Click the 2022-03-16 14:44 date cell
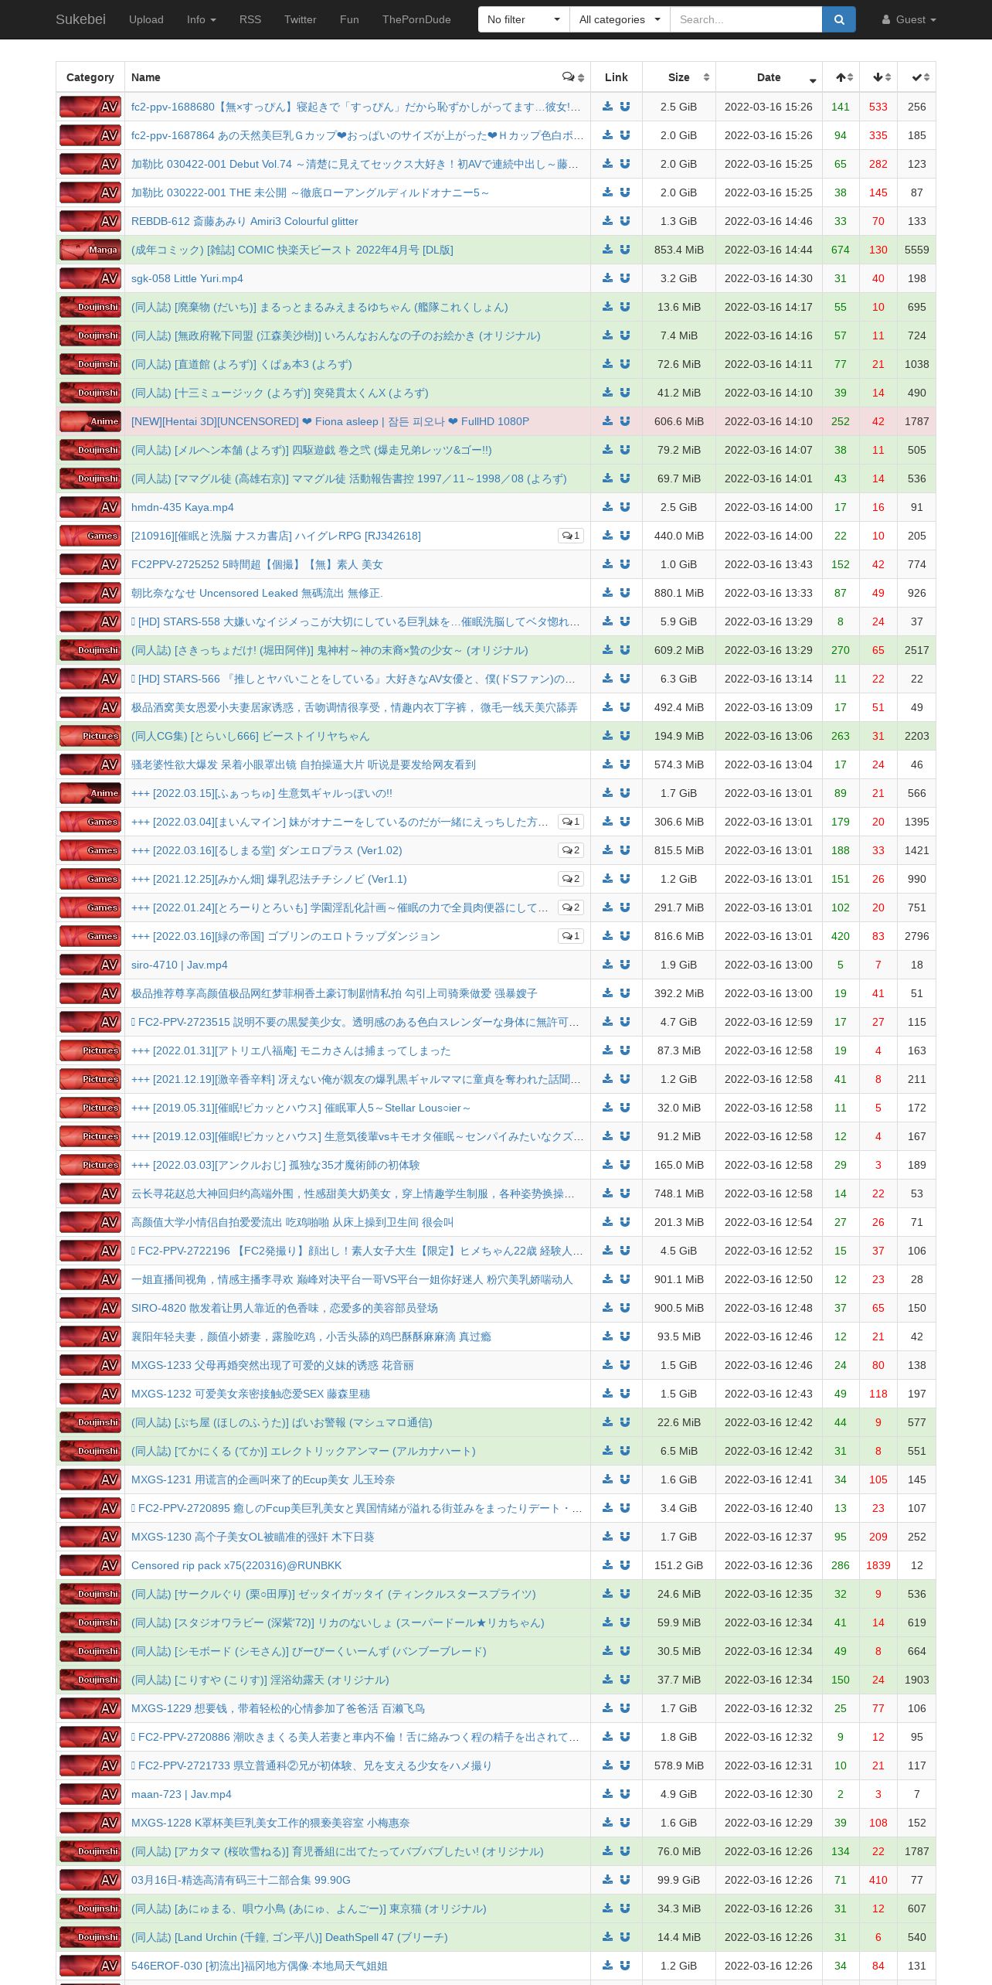992x1985 pixels. coord(769,250)
